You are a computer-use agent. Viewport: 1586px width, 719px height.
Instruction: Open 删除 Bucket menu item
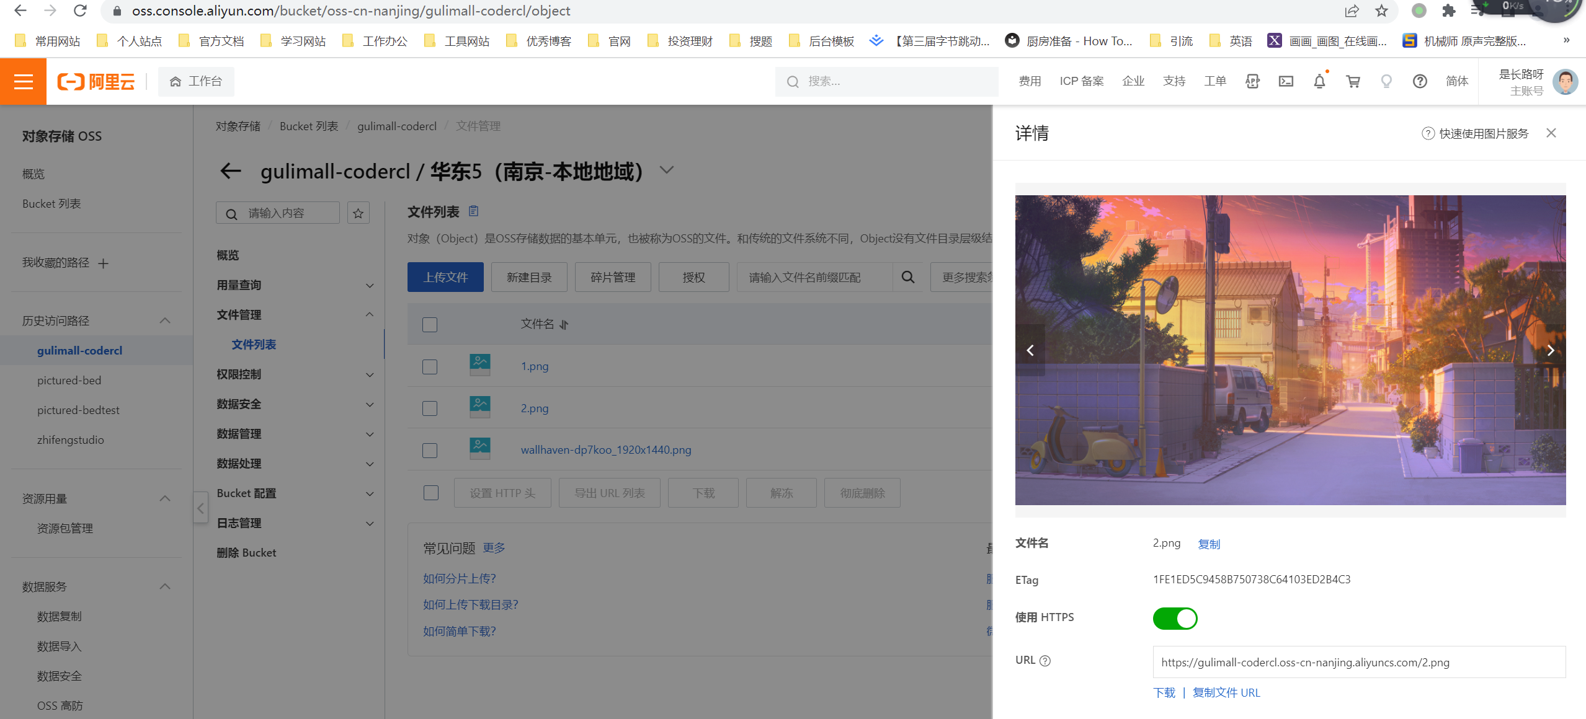tap(246, 553)
